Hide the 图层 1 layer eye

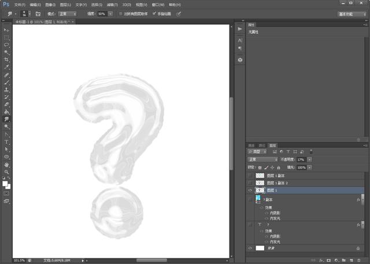click(x=250, y=190)
